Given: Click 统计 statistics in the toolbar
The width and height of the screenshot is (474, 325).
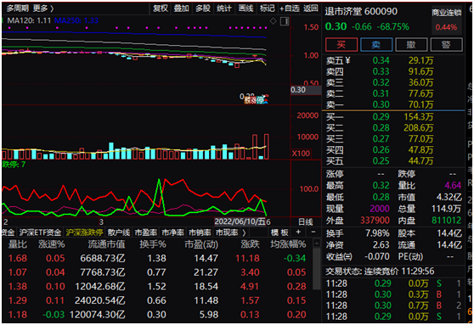Looking at the screenshot, I should pos(224,8).
